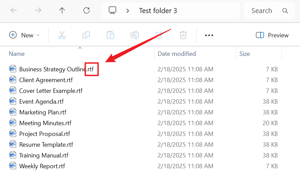Click date modified of Event Agenda.rtf
This screenshot has width=300, height=180.
[186, 102]
